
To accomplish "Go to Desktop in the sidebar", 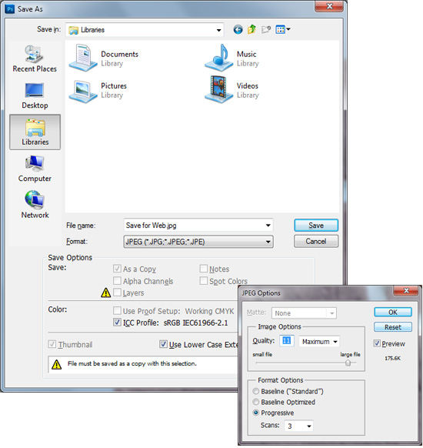I will pyautogui.click(x=35, y=96).
